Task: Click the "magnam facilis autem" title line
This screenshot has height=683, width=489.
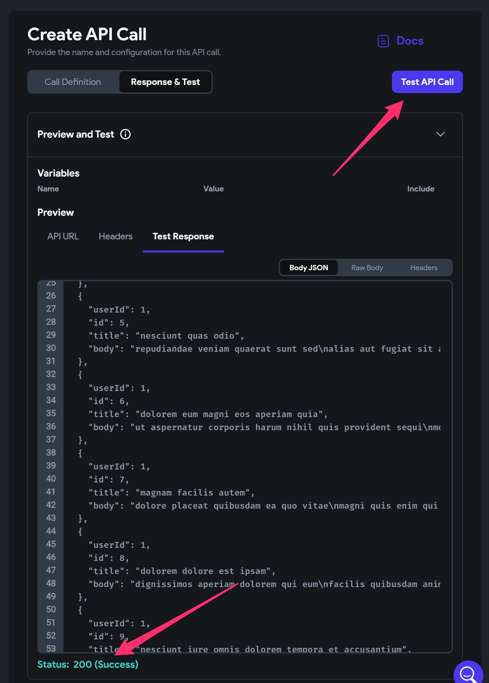Action: point(171,492)
